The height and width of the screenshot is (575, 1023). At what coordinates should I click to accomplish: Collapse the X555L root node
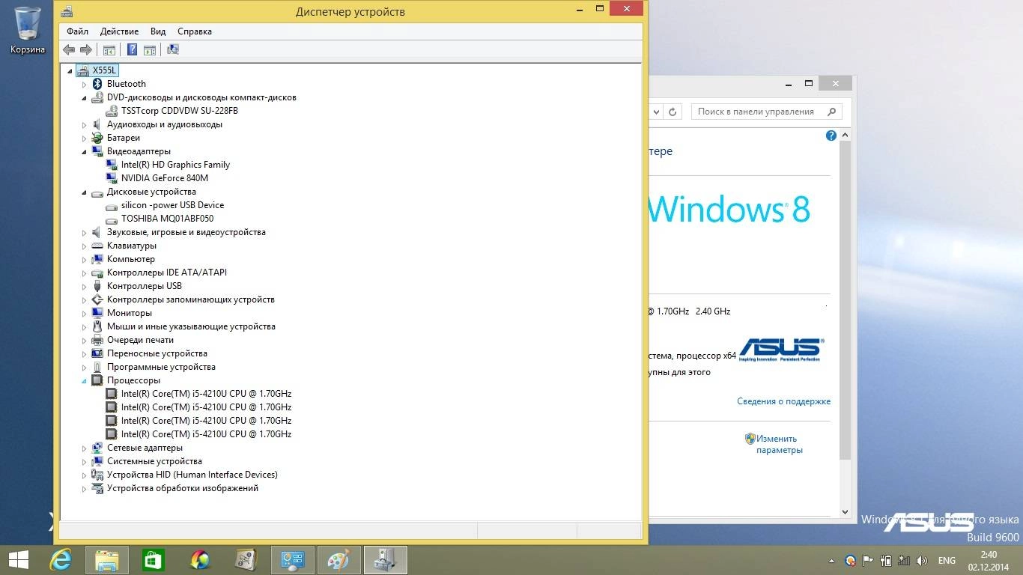tap(70, 71)
